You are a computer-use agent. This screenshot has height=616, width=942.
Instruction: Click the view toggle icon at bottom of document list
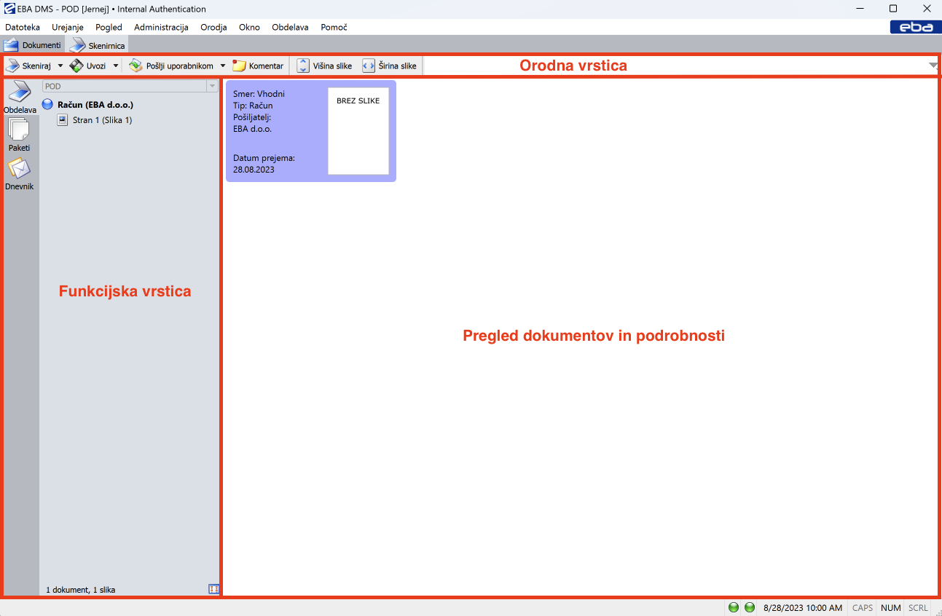point(213,589)
